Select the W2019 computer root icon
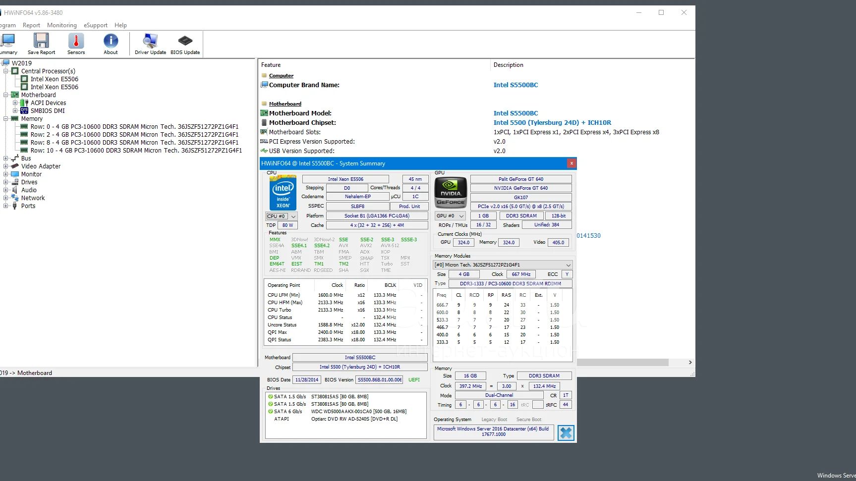856x481 pixels. pyautogui.click(x=6, y=63)
